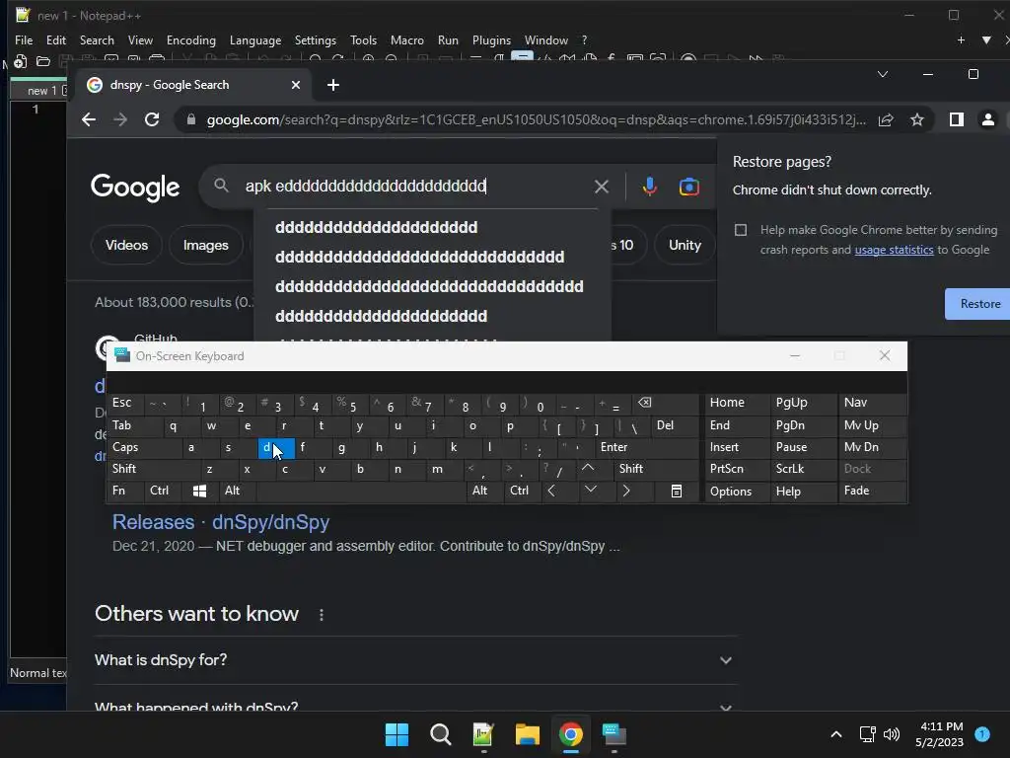Open the Chrome tab search chevron

(883, 75)
